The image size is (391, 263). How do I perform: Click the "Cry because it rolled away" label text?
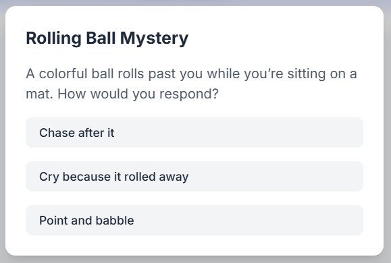pyautogui.click(x=113, y=177)
